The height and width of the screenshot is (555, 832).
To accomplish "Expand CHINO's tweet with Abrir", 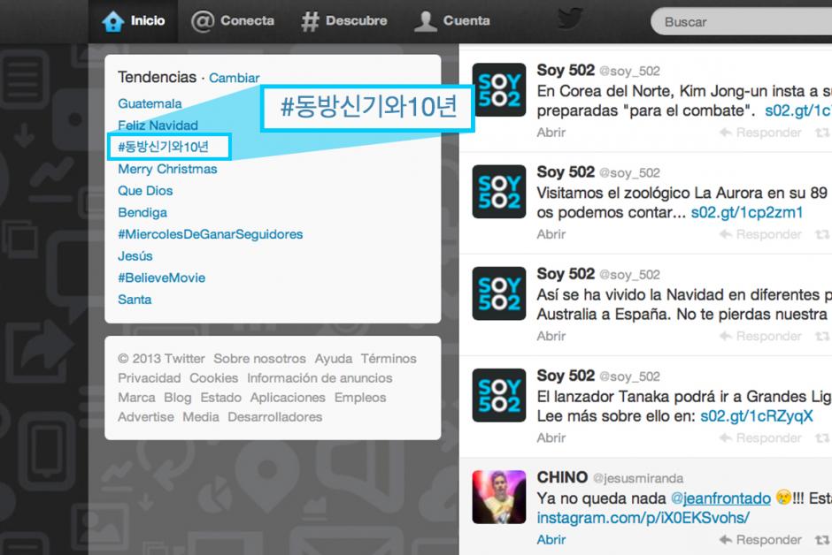I will tap(551, 539).
